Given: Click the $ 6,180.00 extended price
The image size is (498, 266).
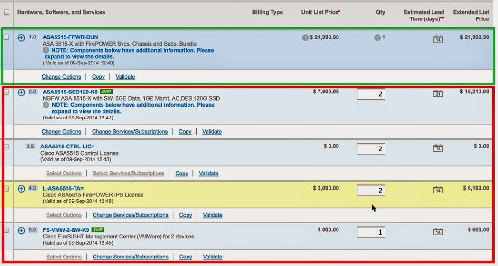Looking at the screenshot, I should click(476, 188).
